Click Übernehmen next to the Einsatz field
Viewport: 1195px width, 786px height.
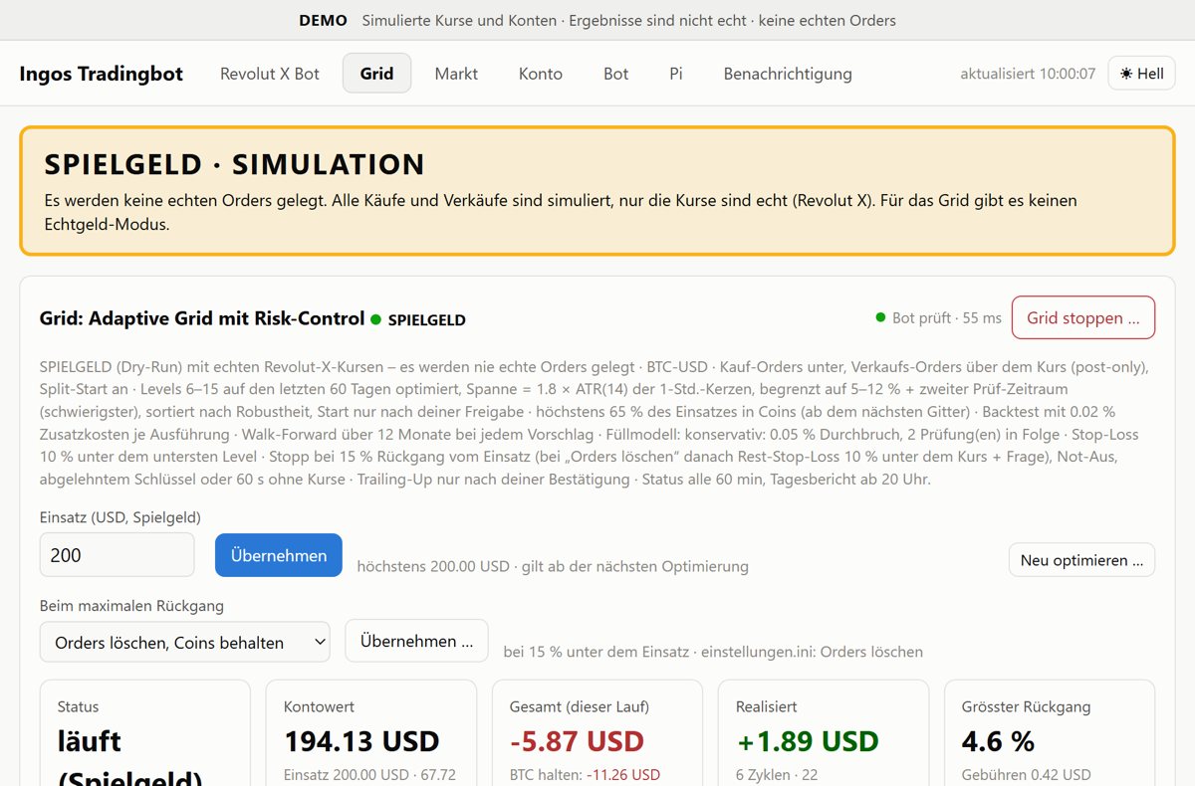(x=279, y=555)
